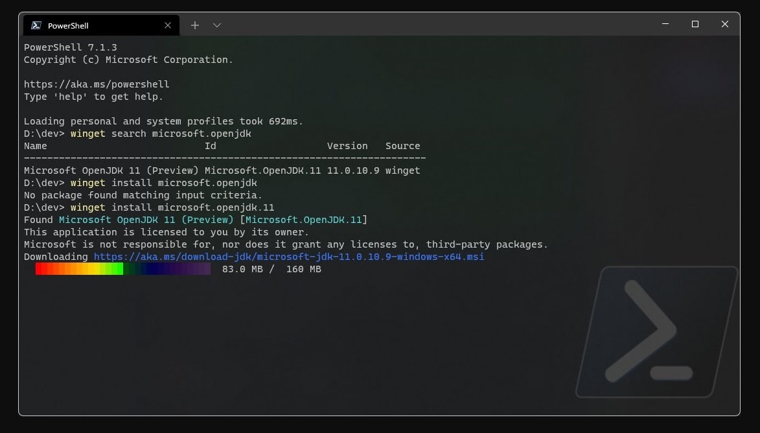Click '83.0 MB / 160 MB' progress text
Viewport: 760px width, 433px height.
[x=271, y=269]
